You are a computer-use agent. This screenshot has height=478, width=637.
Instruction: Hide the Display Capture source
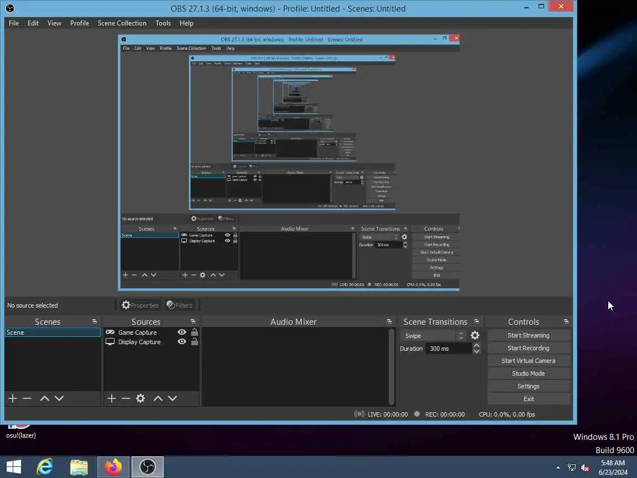182,342
